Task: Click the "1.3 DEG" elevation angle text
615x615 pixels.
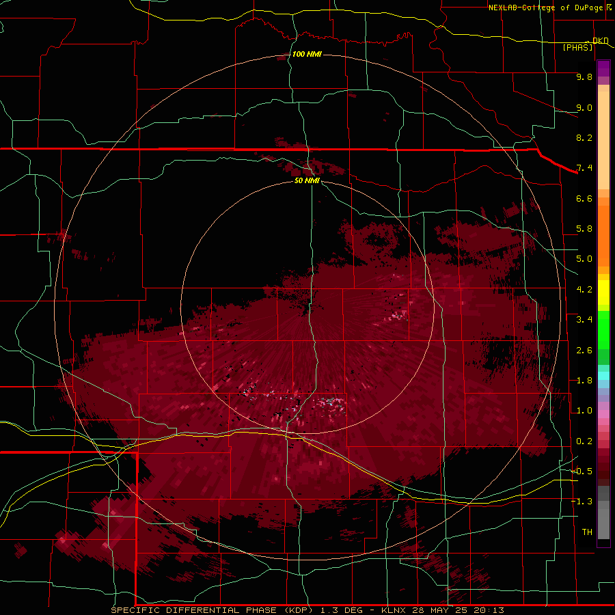Action: pos(342,610)
